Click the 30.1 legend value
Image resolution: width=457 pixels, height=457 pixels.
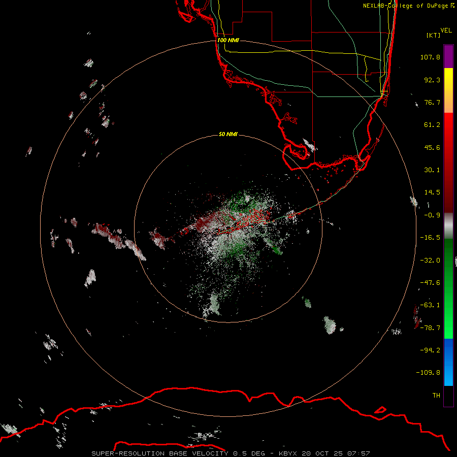click(x=432, y=170)
